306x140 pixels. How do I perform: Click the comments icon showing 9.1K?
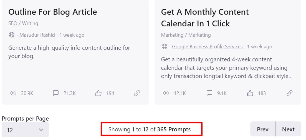(209, 93)
